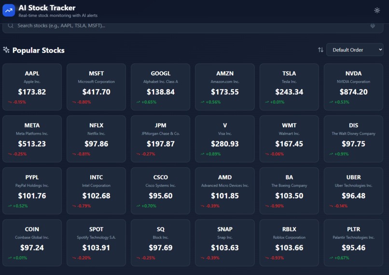
Task: Click the downtrend icon on BA card
Action: tap(267, 206)
